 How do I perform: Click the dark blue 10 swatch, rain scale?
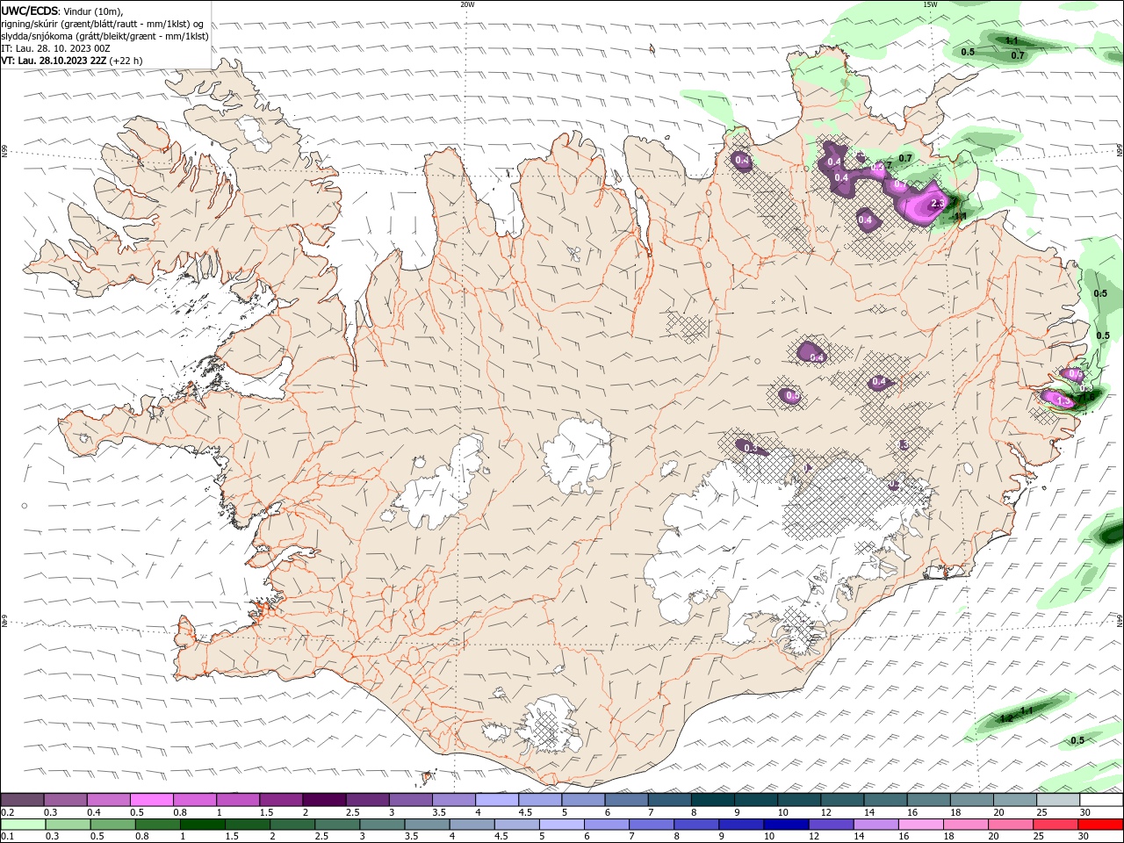(786, 824)
